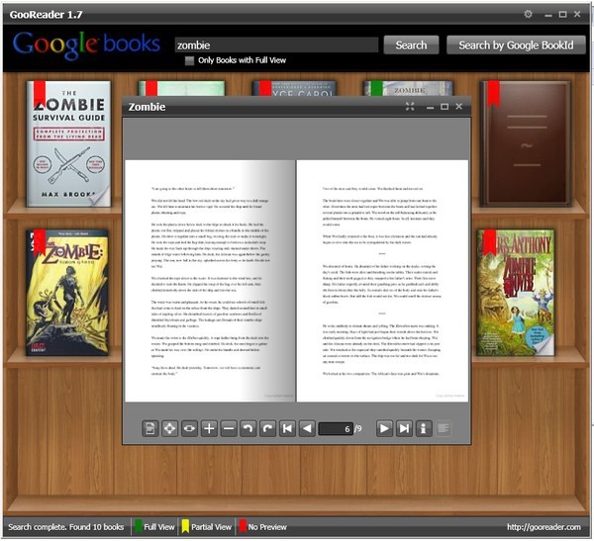
Task: Click the grayed table of contents icon
Action: tap(444, 428)
